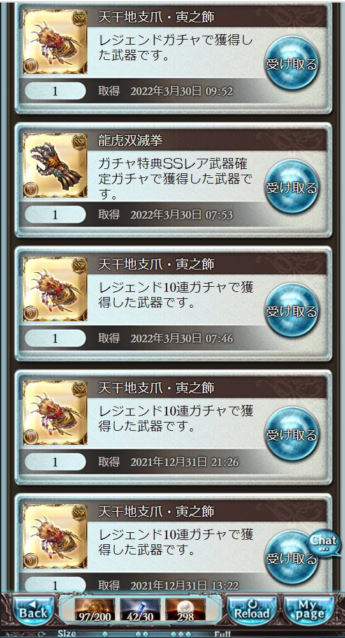345x638 pixels.
Task: Open the Chat speech bubble
Action: pyautogui.click(x=323, y=543)
